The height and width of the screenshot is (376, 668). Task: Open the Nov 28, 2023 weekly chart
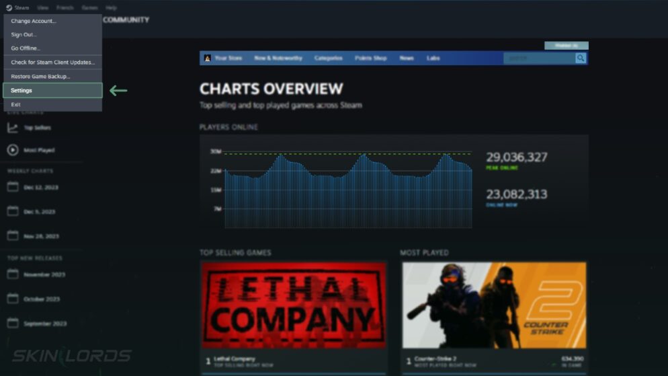click(x=40, y=236)
